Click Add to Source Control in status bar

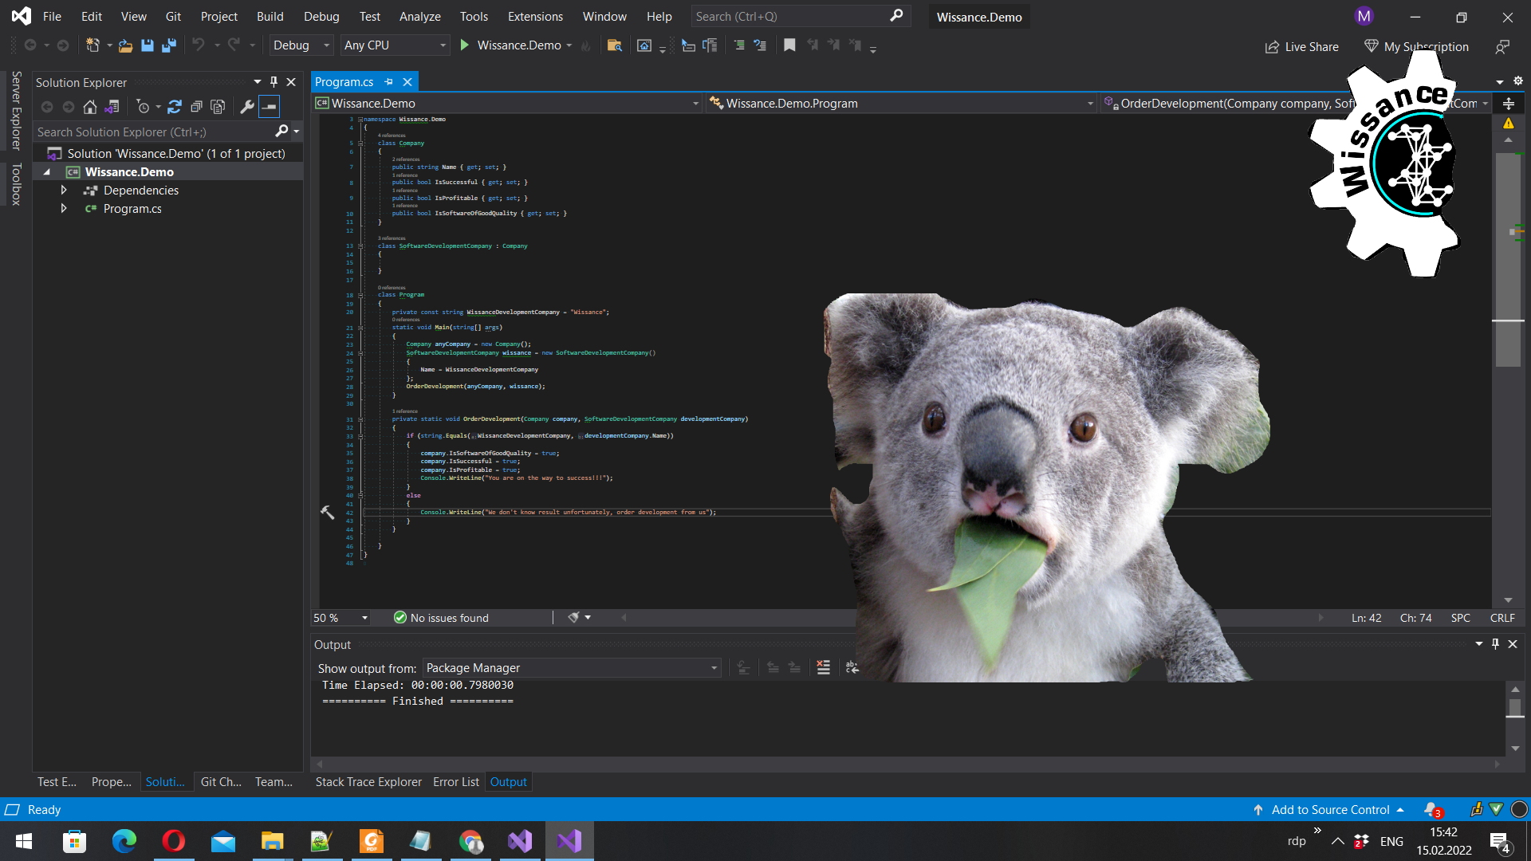click(1329, 810)
